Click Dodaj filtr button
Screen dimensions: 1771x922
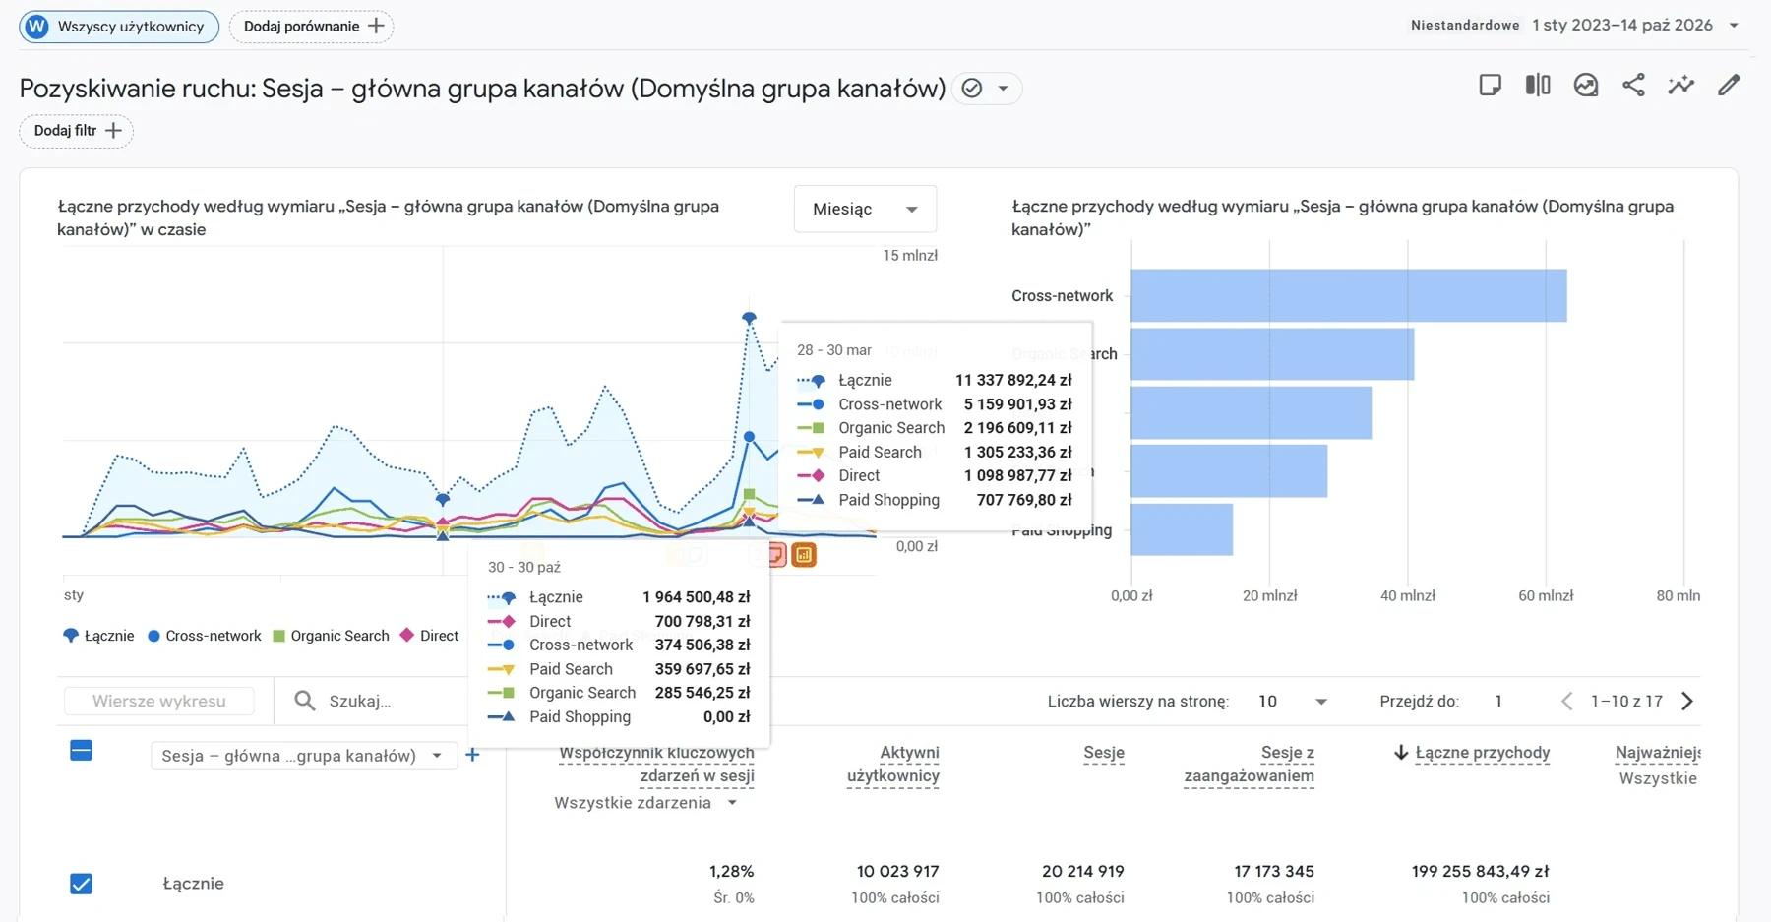point(76,131)
